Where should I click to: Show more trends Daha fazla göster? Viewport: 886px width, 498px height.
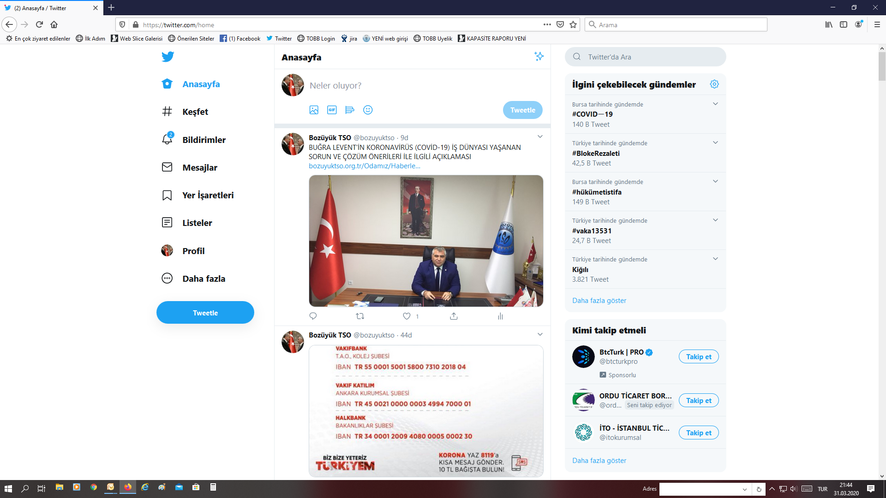[x=599, y=301]
